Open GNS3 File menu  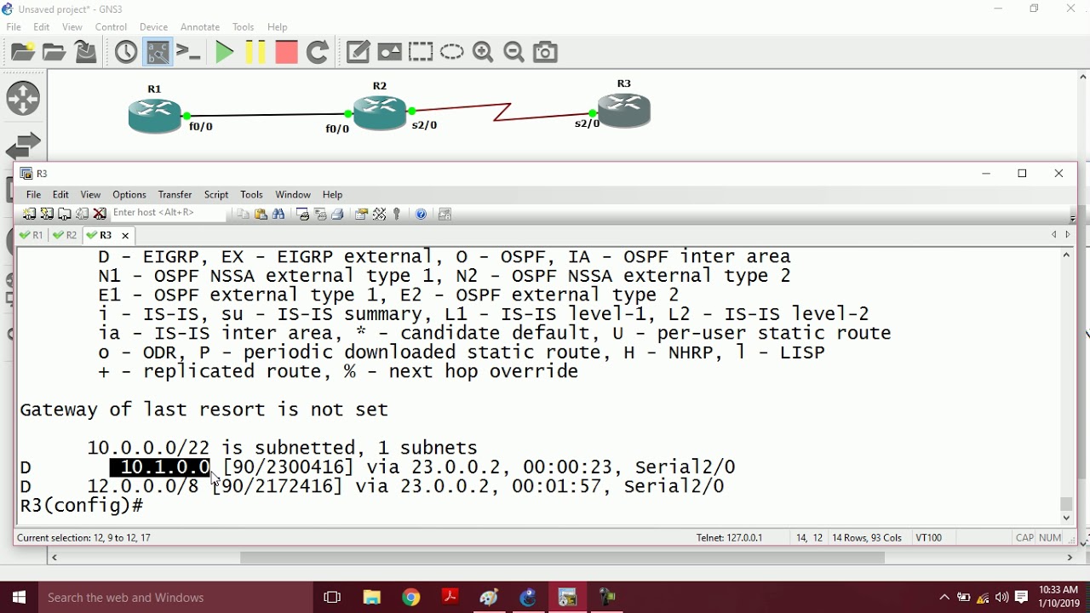pos(14,26)
